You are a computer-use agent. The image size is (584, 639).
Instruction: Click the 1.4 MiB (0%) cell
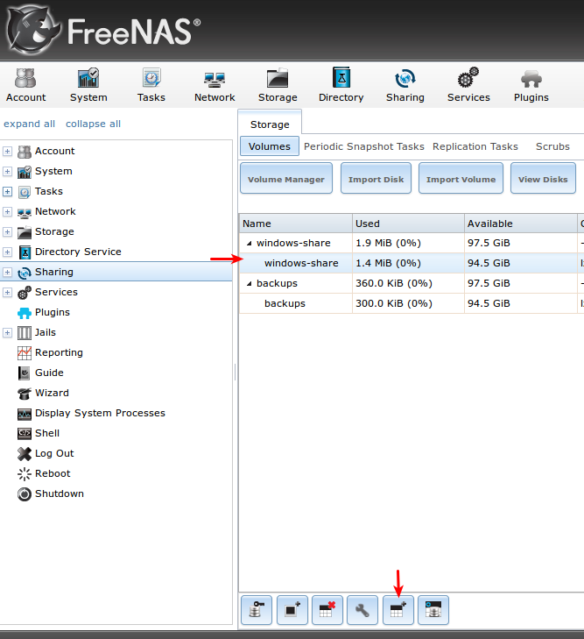tap(408, 263)
